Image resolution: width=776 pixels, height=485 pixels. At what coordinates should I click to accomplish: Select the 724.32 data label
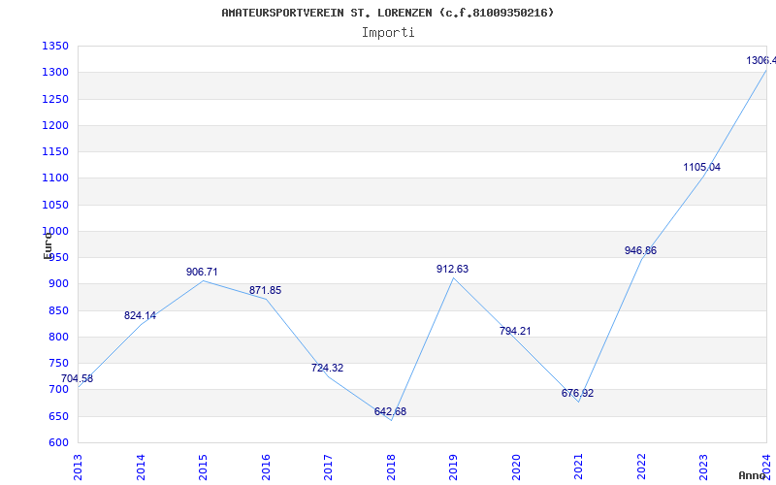coord(327,368)
